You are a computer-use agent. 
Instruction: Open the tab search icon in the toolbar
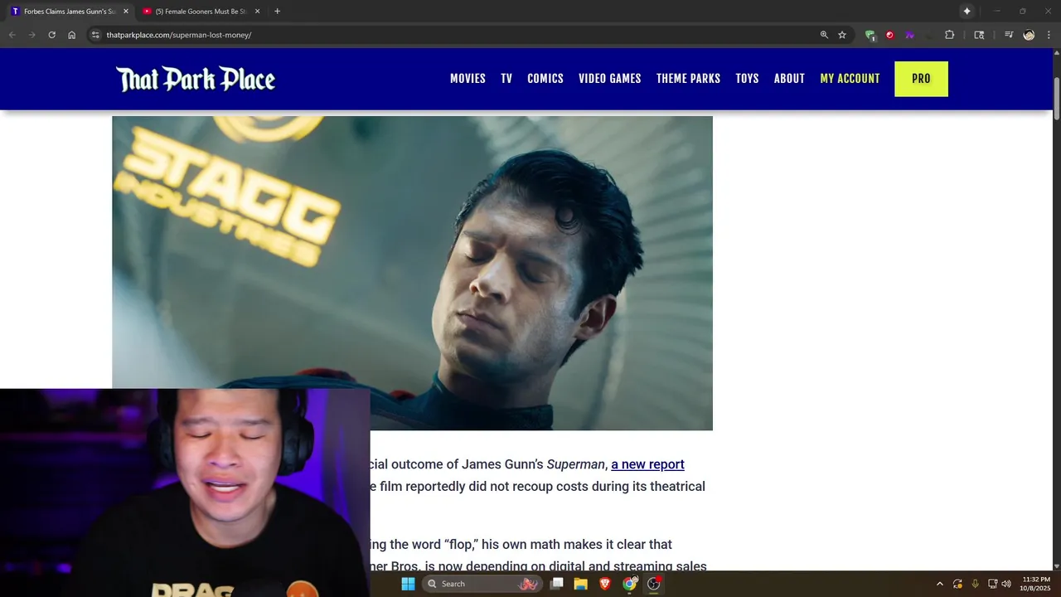coord(979,35)
